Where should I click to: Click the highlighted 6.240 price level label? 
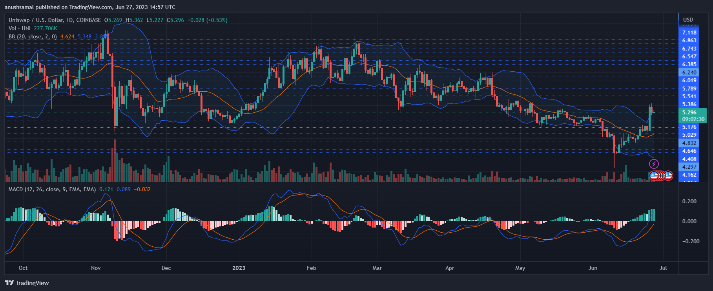click(x=689, y=72)
